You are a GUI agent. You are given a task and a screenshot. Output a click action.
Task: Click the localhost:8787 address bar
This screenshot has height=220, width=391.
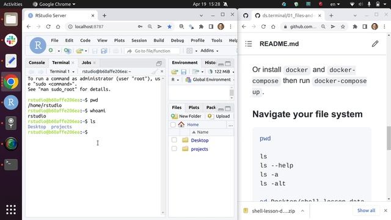(102, 26)
